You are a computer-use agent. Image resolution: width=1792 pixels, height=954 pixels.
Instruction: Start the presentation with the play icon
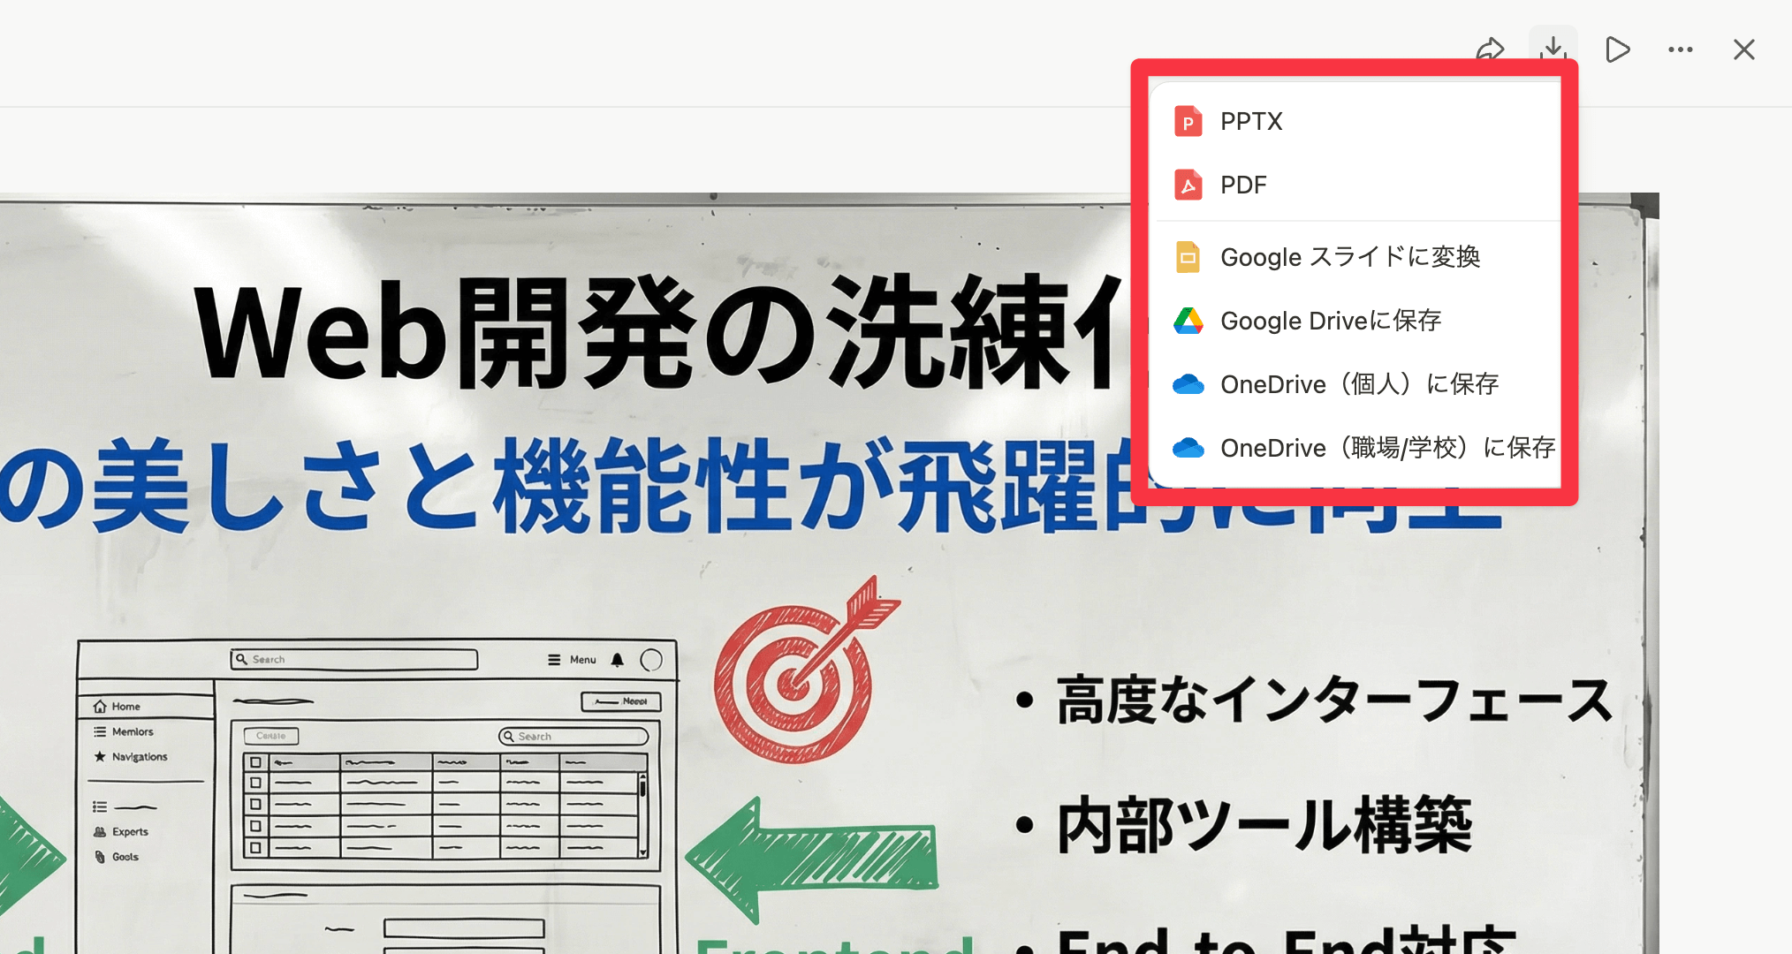pos(1617,49)
